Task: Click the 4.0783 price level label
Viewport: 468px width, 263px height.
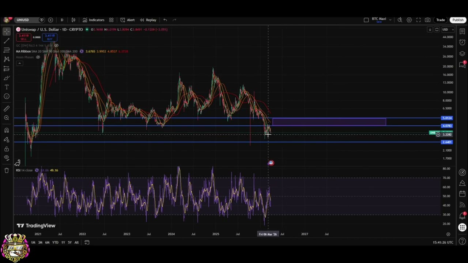Action: pyautogui.click(x=447, y=126)
